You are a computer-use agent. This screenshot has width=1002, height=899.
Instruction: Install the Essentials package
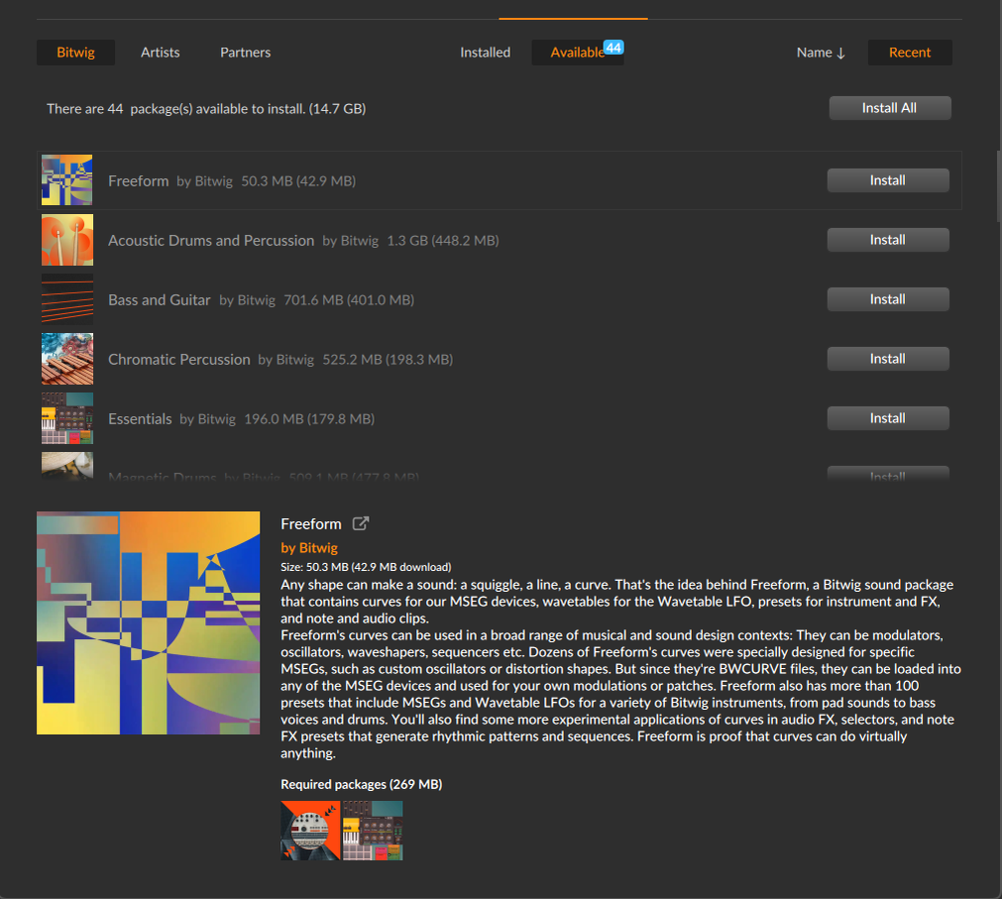click(x=888, y=418)
